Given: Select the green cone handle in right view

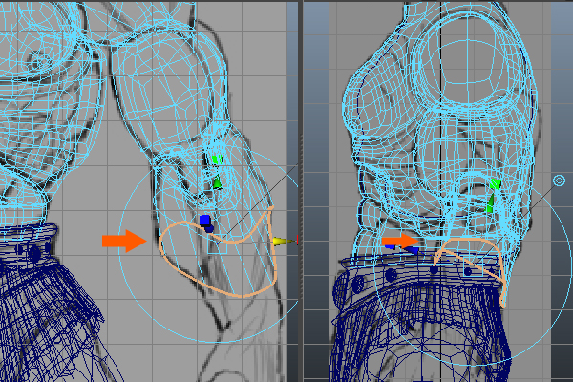Looking at the screenshot, I should [490, 203].
